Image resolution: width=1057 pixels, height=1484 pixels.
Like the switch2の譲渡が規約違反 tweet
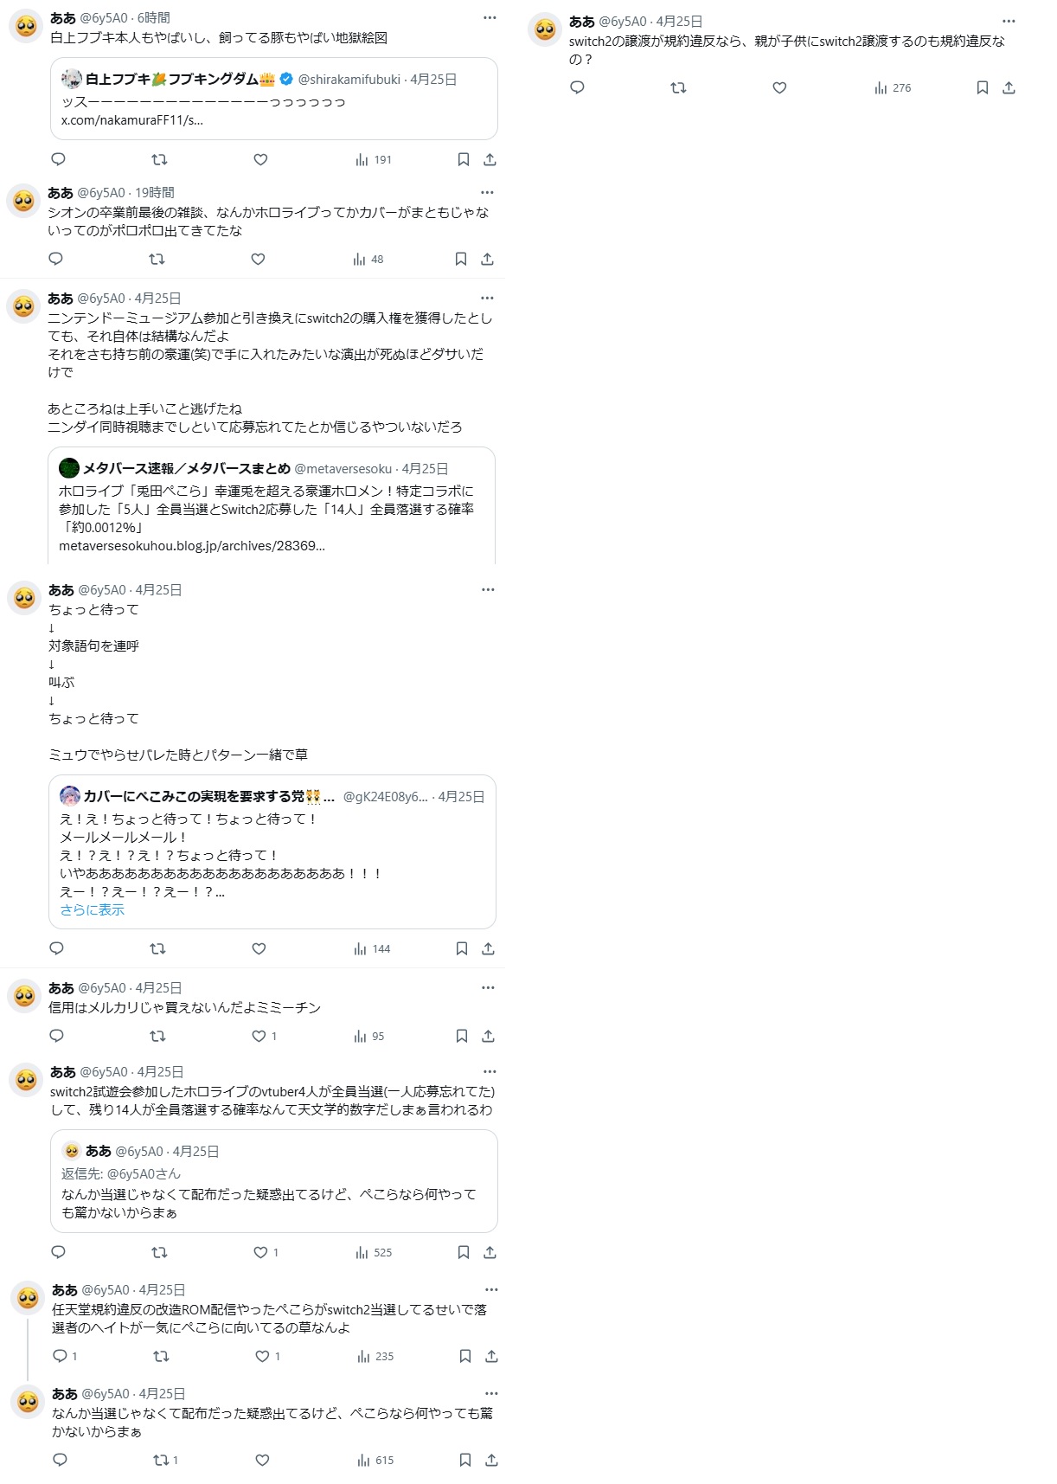[x=779, y=87]
